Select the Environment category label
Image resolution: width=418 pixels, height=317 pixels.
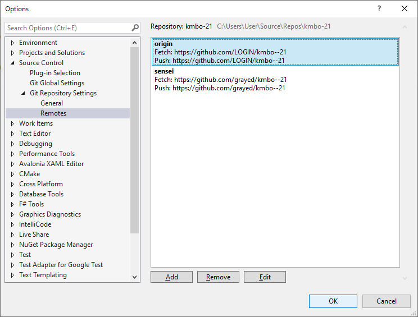click(x=38, y=42)
